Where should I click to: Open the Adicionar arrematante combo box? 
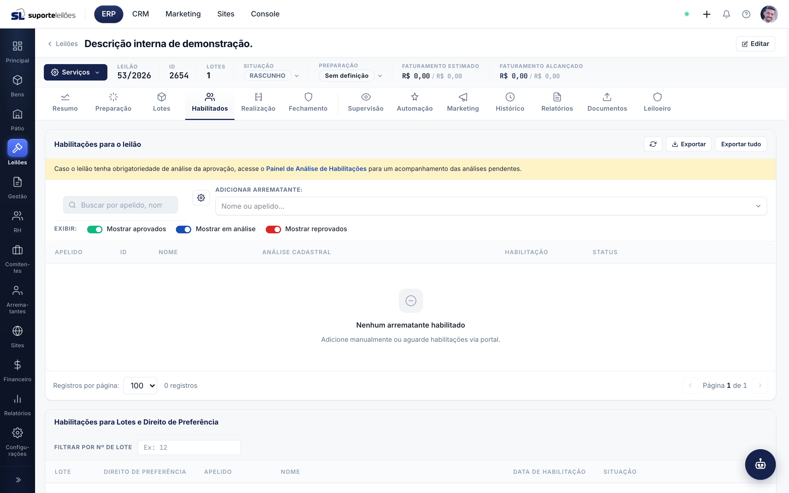pyautogui.click(x=491, y=206)
